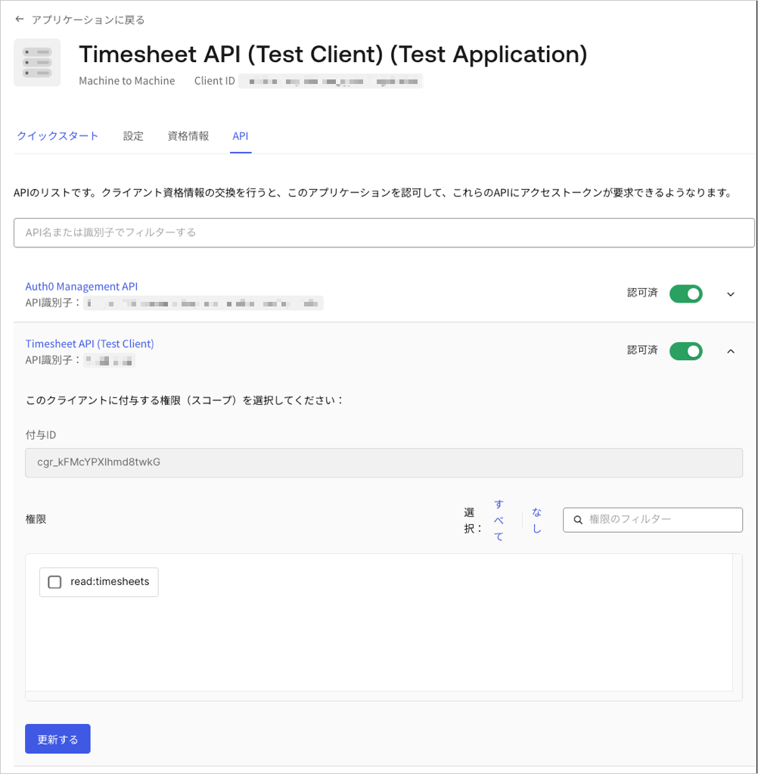
Task: Click the back arrow icon
Action: click(19, 19)
